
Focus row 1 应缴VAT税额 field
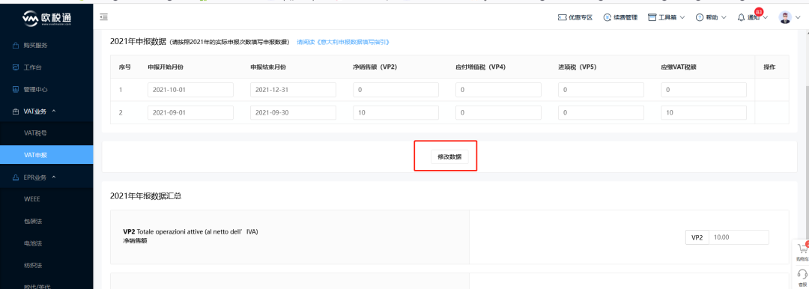[x=703, y=90]
